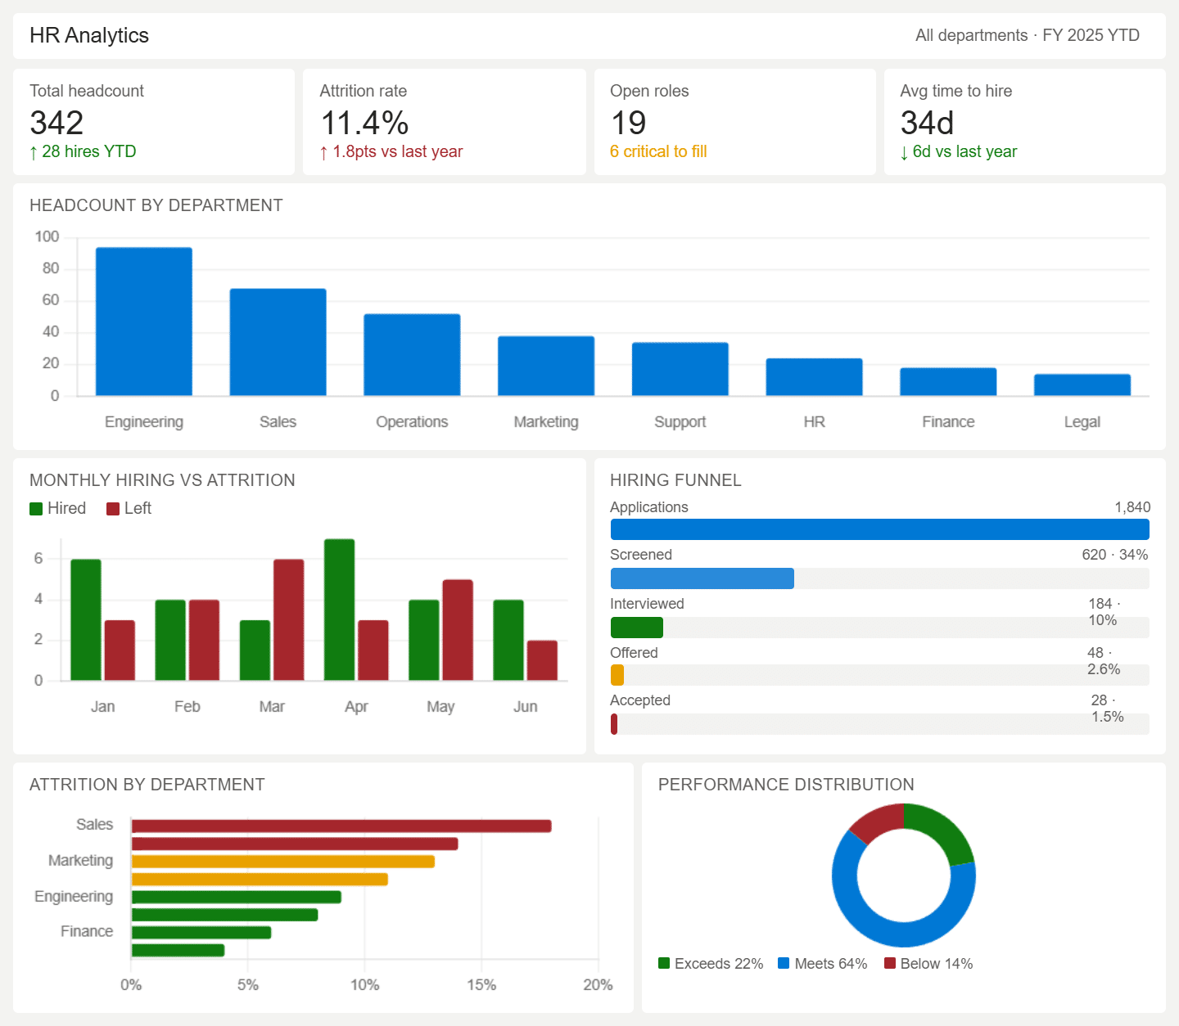The height and width of the screenshot is (1026, 1179).
Task: Click the 34d average time to hire value
Action: click(x=928, y=123)
